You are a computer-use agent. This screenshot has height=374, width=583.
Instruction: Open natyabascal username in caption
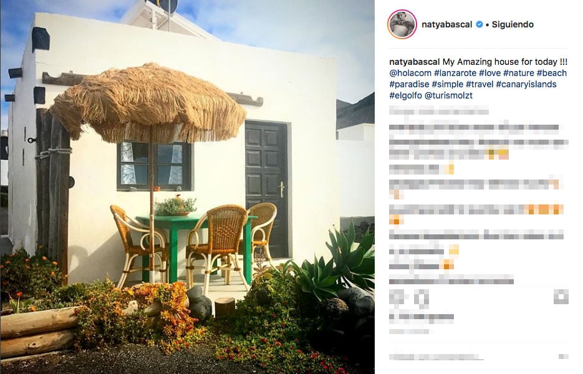click(415, 62)
